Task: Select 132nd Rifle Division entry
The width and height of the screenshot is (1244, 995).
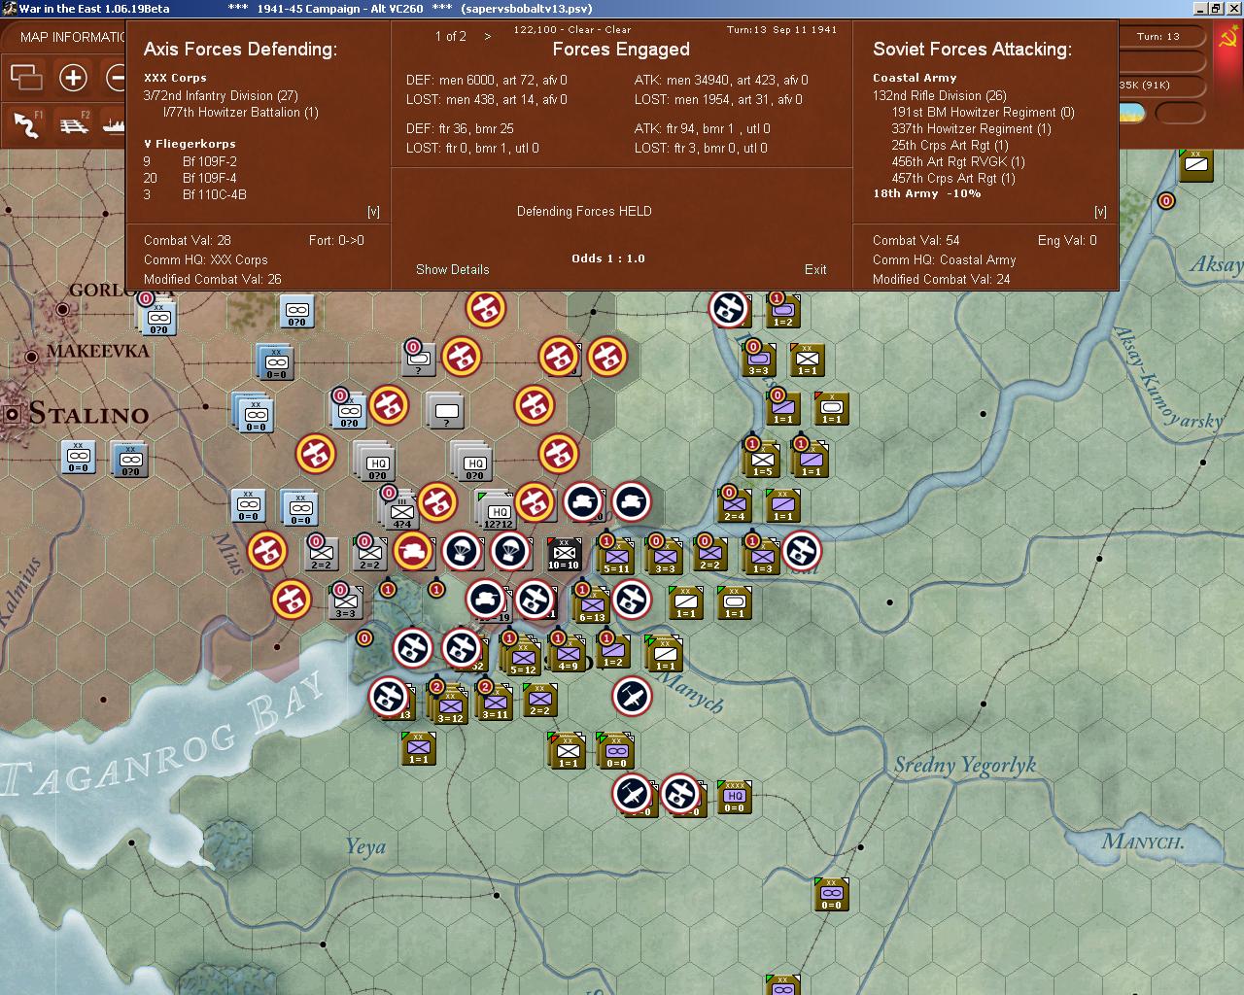Action: [939, 95]
